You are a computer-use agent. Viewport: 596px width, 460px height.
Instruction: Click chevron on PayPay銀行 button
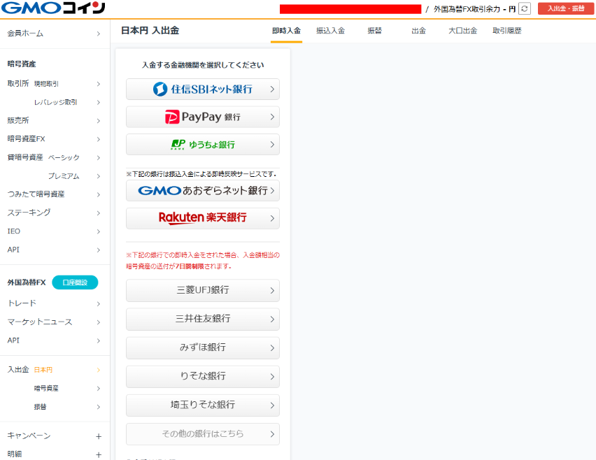coord(272,117)
